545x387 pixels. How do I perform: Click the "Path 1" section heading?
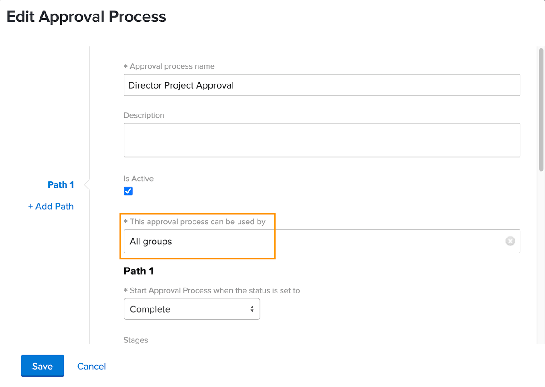click(x=139, y=271)
